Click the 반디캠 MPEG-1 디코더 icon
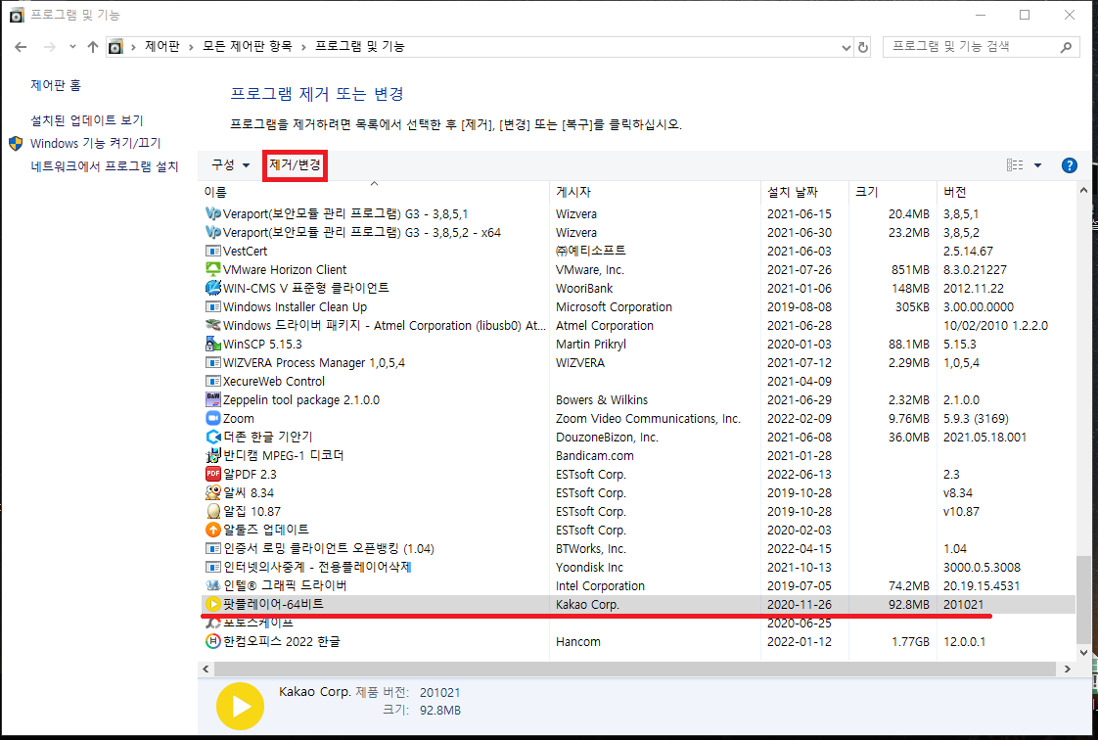 coord(213,456)
